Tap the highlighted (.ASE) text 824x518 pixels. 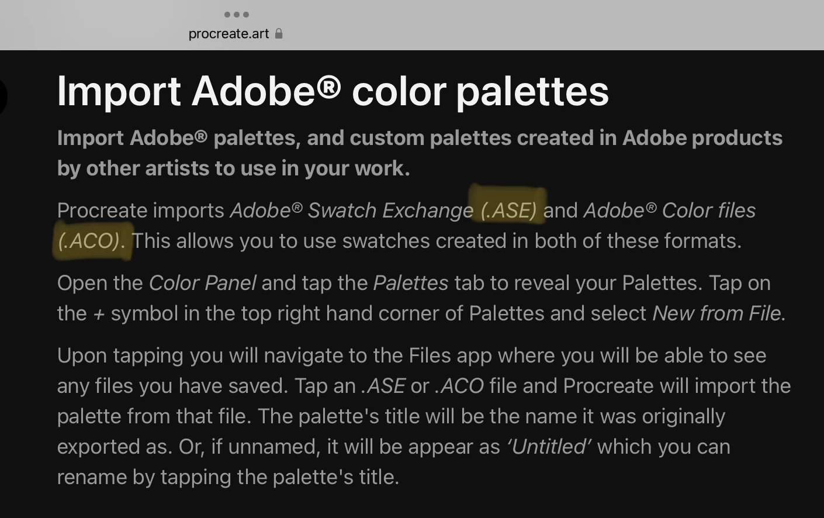point(508,210)
